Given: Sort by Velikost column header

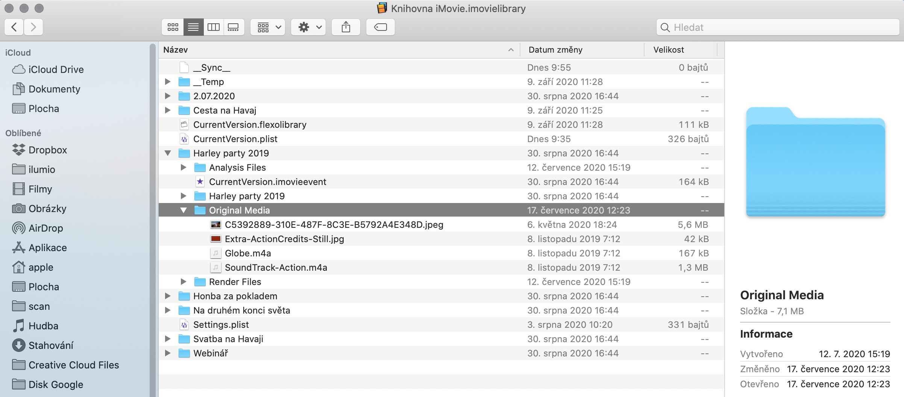Looking at the screenshot, I should click(668, 50).
